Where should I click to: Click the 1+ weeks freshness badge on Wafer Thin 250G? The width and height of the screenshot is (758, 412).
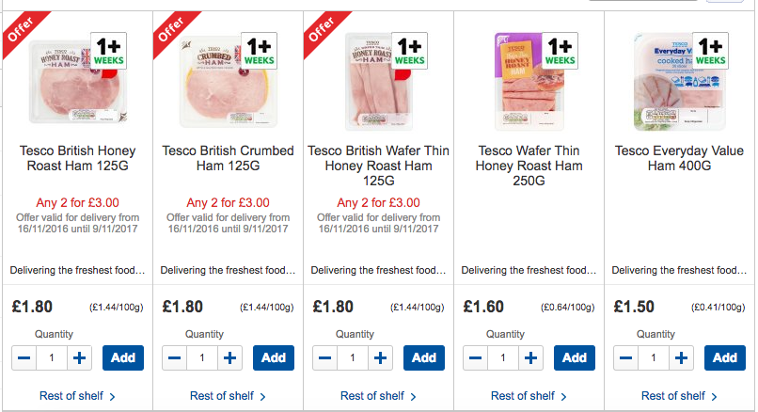tap(561, 50)
